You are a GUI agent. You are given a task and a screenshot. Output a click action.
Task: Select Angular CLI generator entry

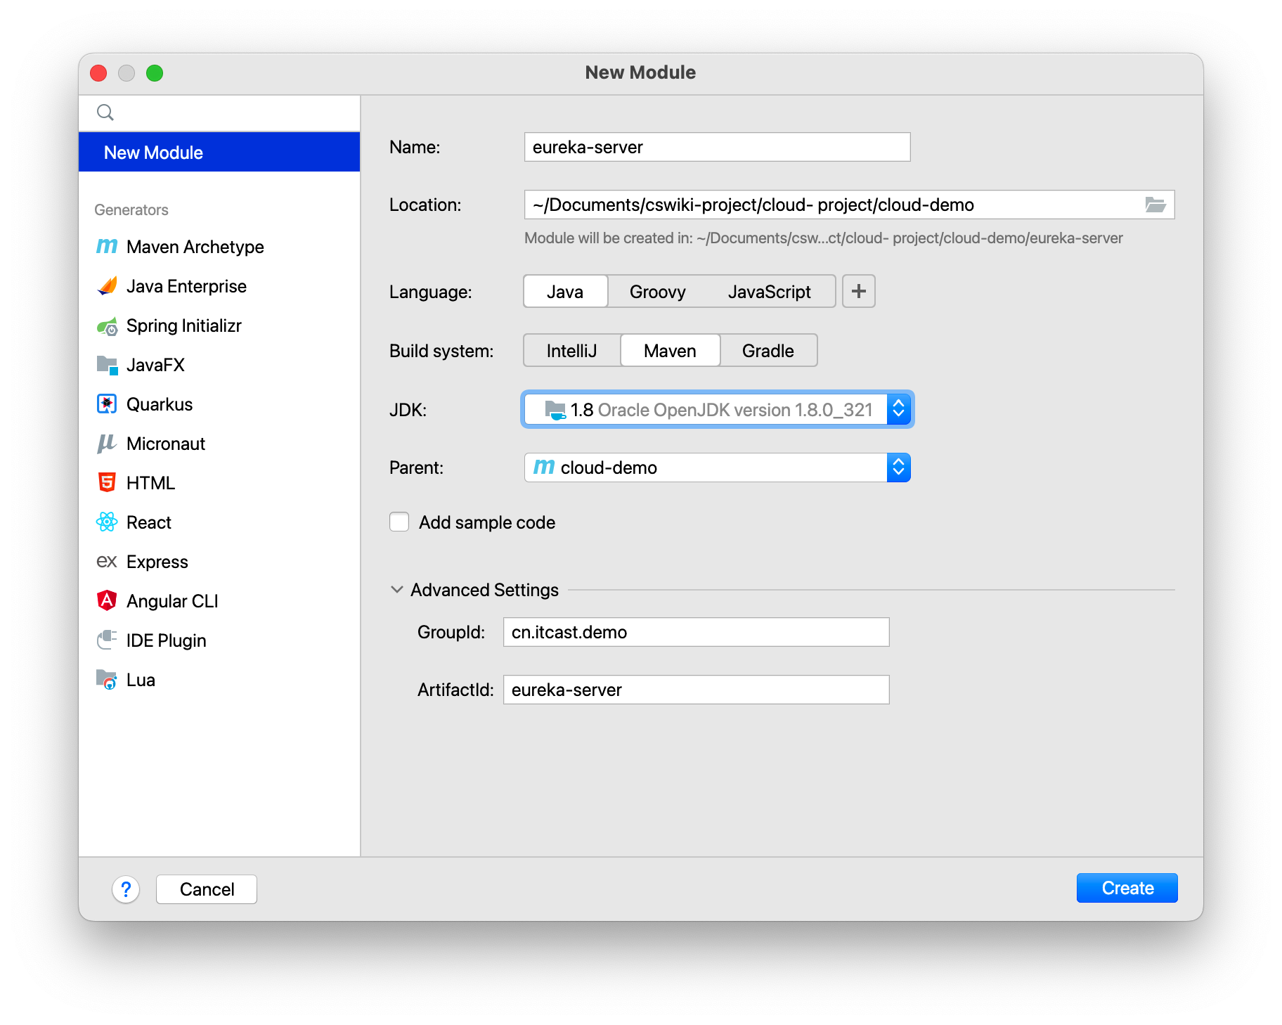coord(219,601)
